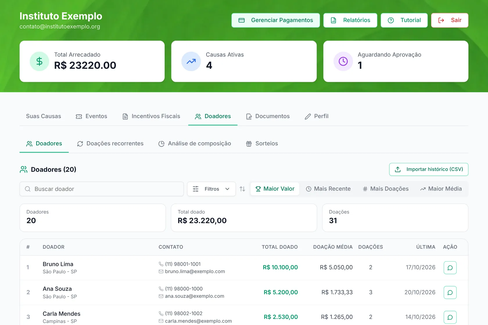Focus the Buscar doador search field
The image size is (488, 325).
coord(102,189)
